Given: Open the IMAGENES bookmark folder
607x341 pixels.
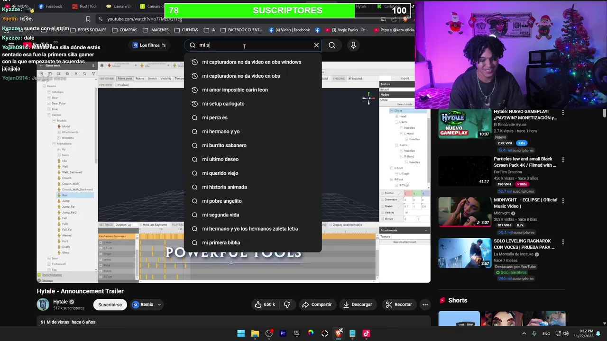Looking at the screenshot, I should pos(156,30).
